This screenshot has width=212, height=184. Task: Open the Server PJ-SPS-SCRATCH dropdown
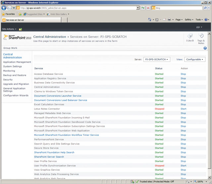tap(157, 59)
